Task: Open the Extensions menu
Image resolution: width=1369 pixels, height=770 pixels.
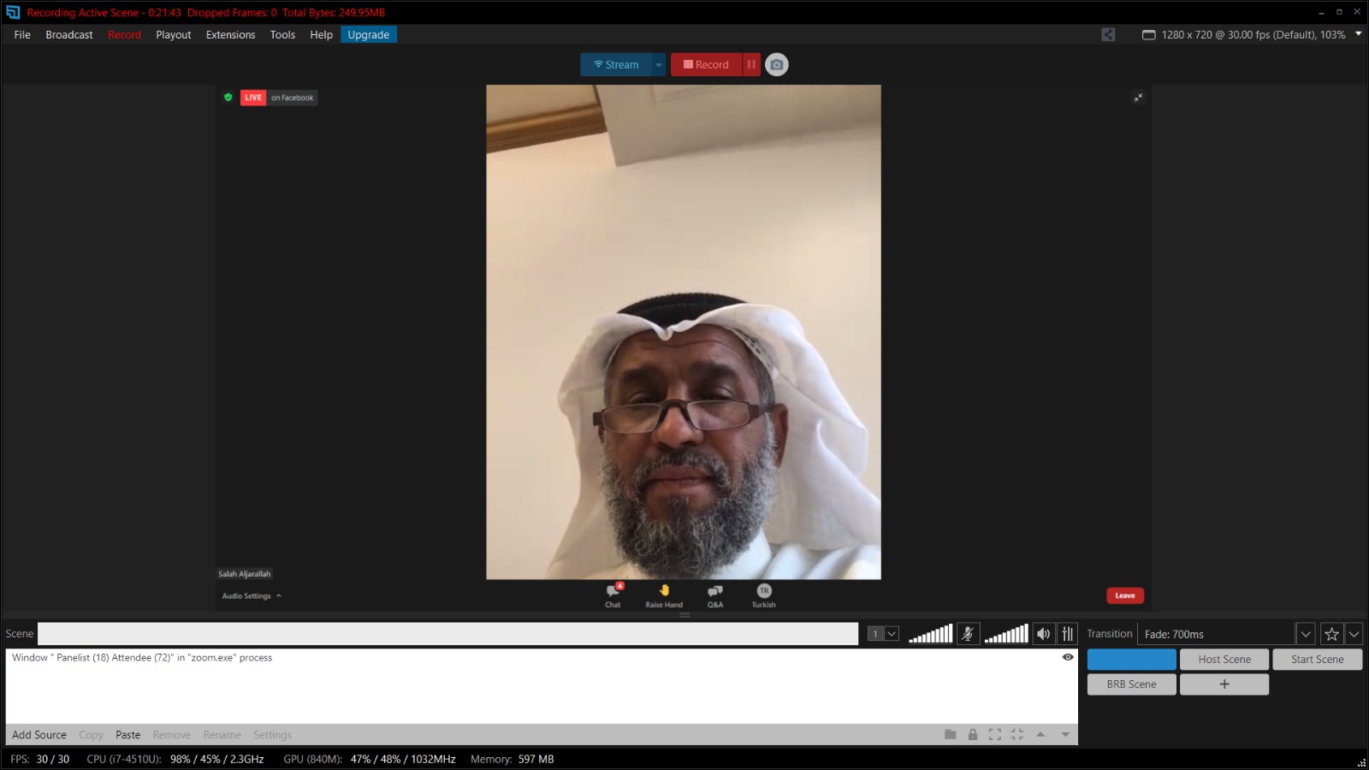Action: 230,35
